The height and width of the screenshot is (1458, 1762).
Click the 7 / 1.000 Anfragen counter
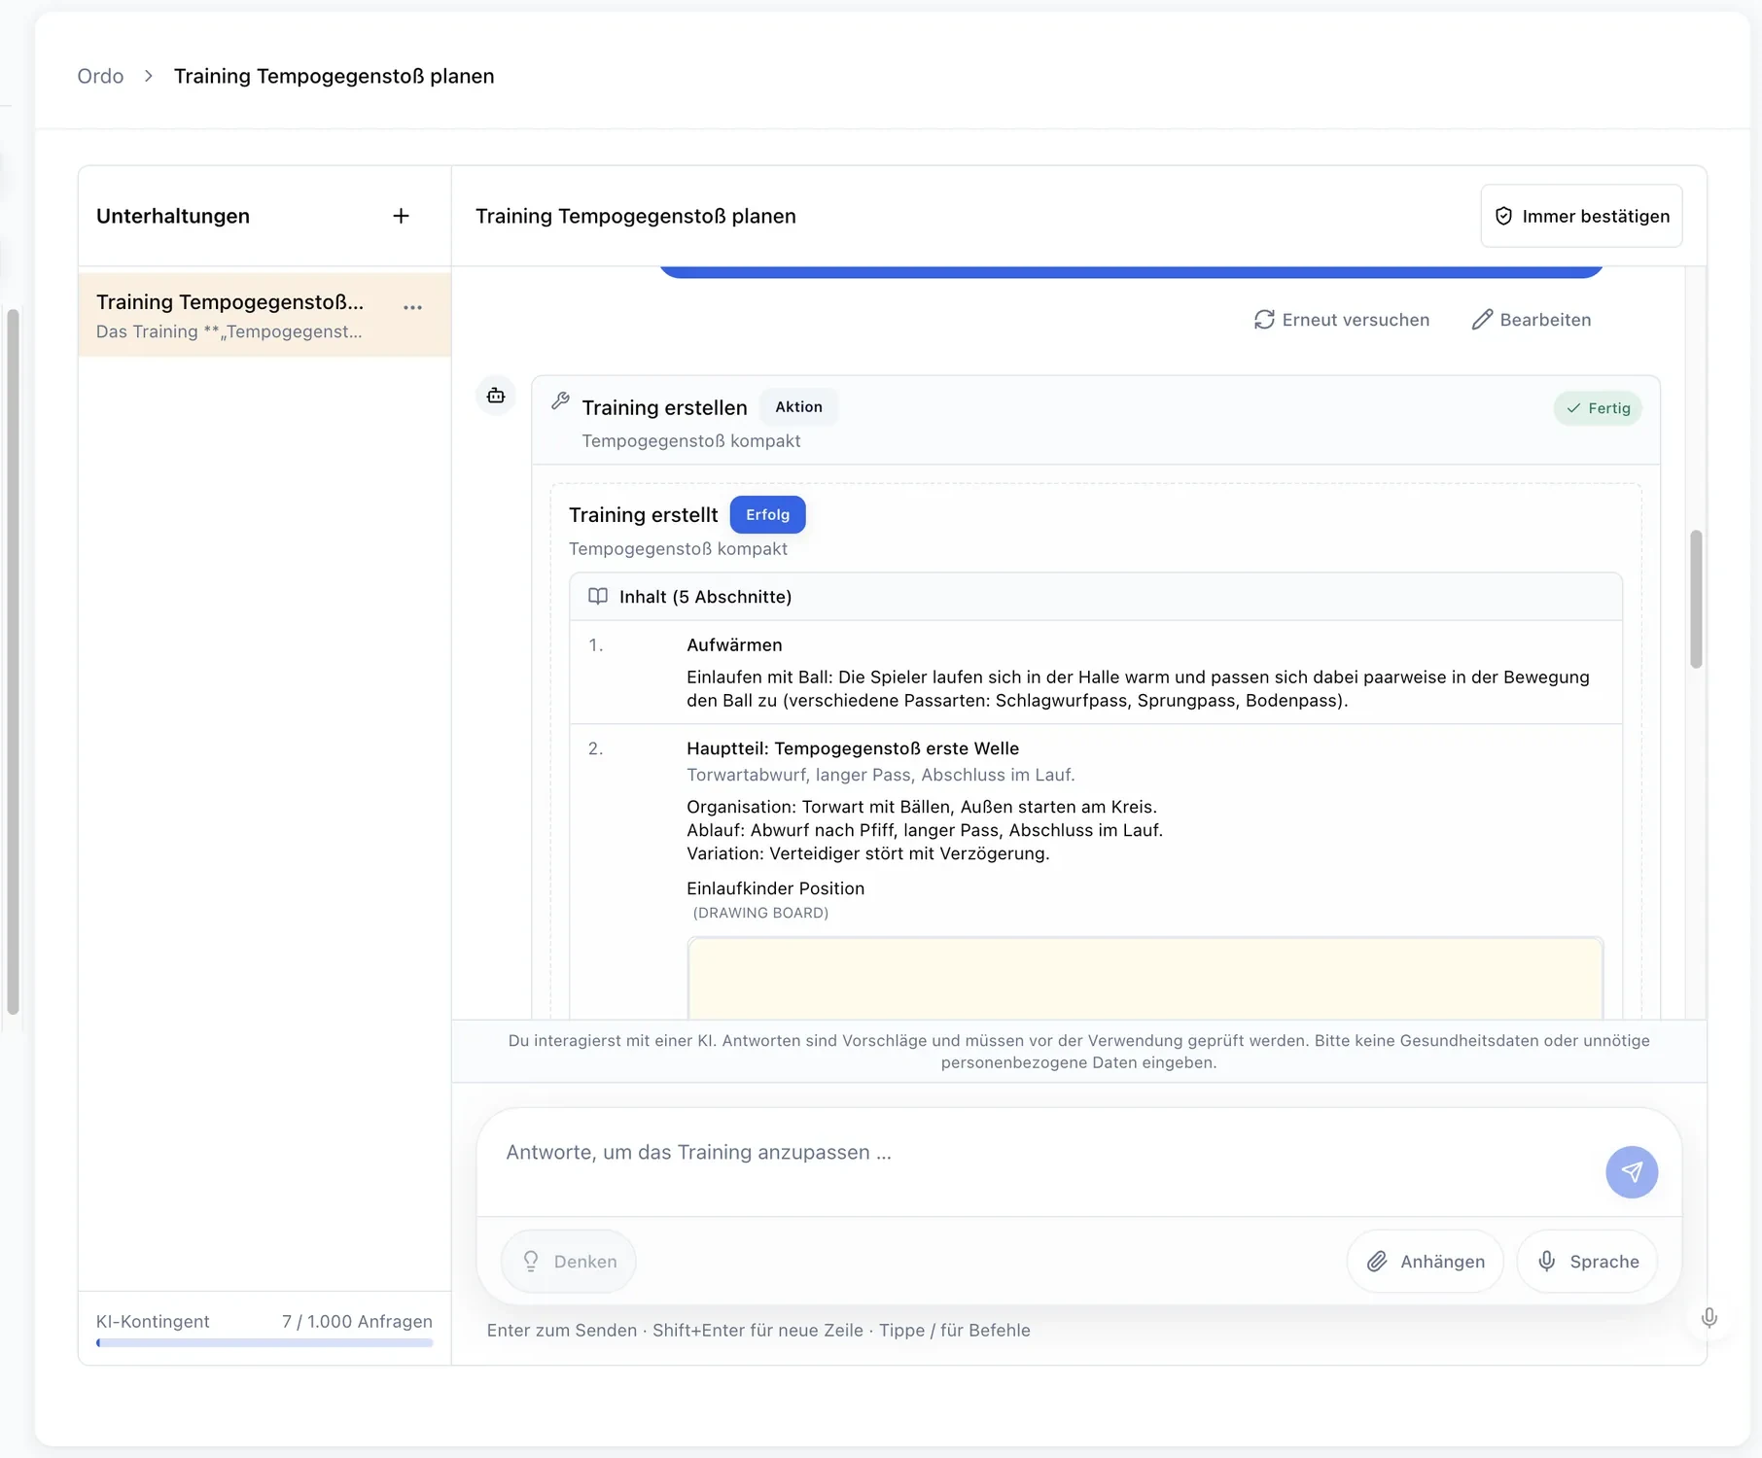coord(357,1321)
